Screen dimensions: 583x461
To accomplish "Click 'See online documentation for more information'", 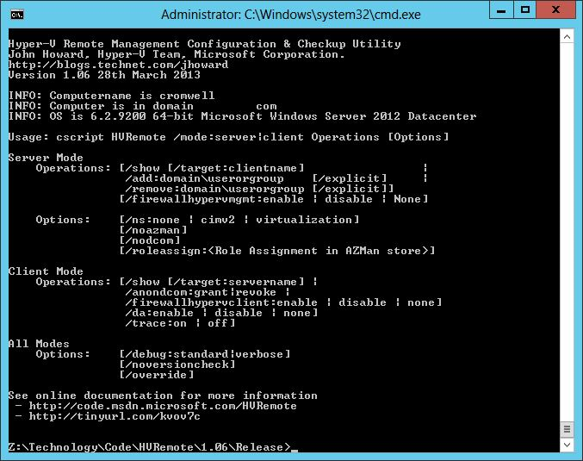I will coord(163,396).
